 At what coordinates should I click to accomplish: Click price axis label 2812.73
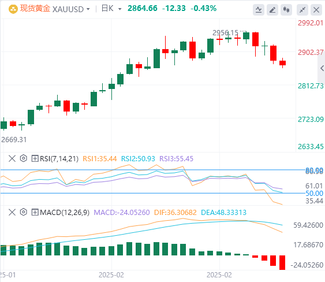coord(311,86)
